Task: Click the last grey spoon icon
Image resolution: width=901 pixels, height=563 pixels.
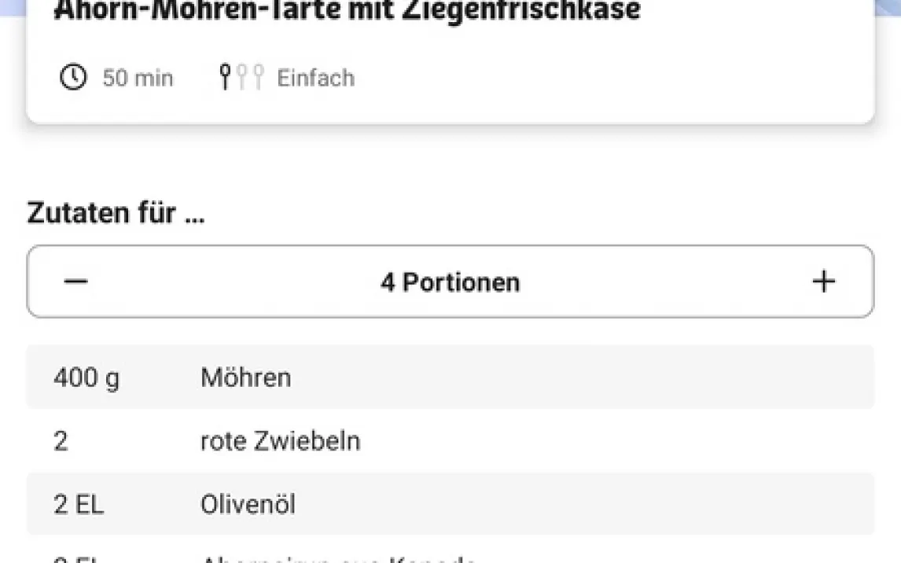Action: tap(259, 77)
